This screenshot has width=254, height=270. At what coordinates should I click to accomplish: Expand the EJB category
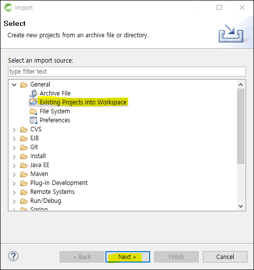click(x=14, y=139)
